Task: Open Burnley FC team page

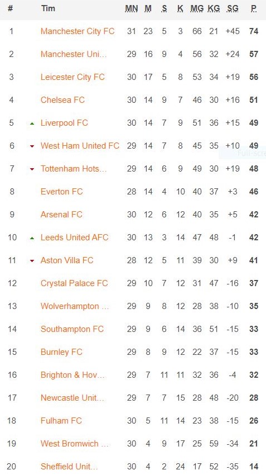Action: point(61,352)
